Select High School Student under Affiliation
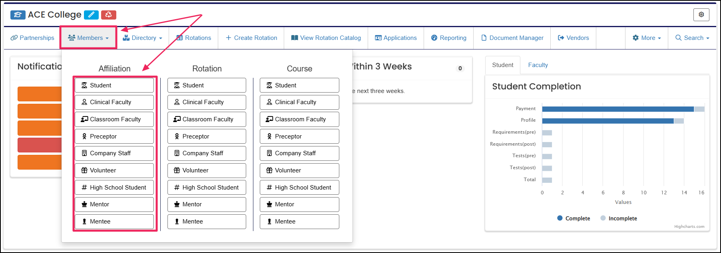The width and height of the screenshot is (721, 253). [114, 188]
